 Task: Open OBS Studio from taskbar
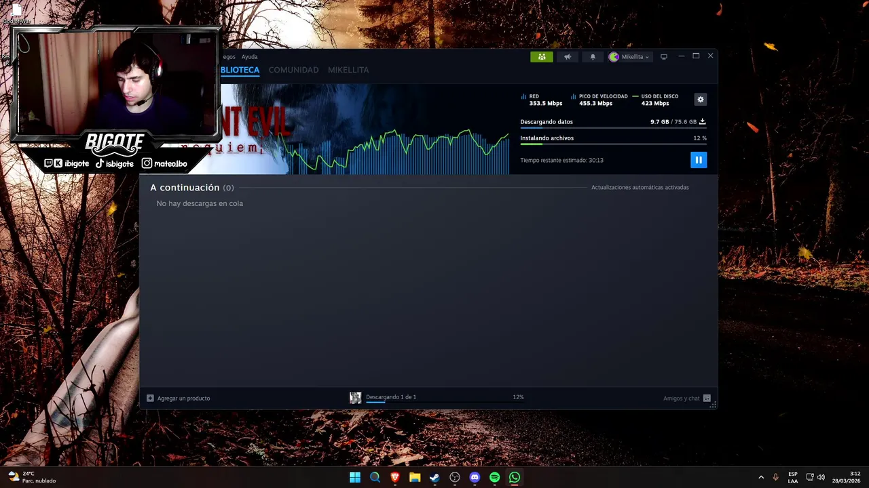pyautogui.click(x=455, y=477)
